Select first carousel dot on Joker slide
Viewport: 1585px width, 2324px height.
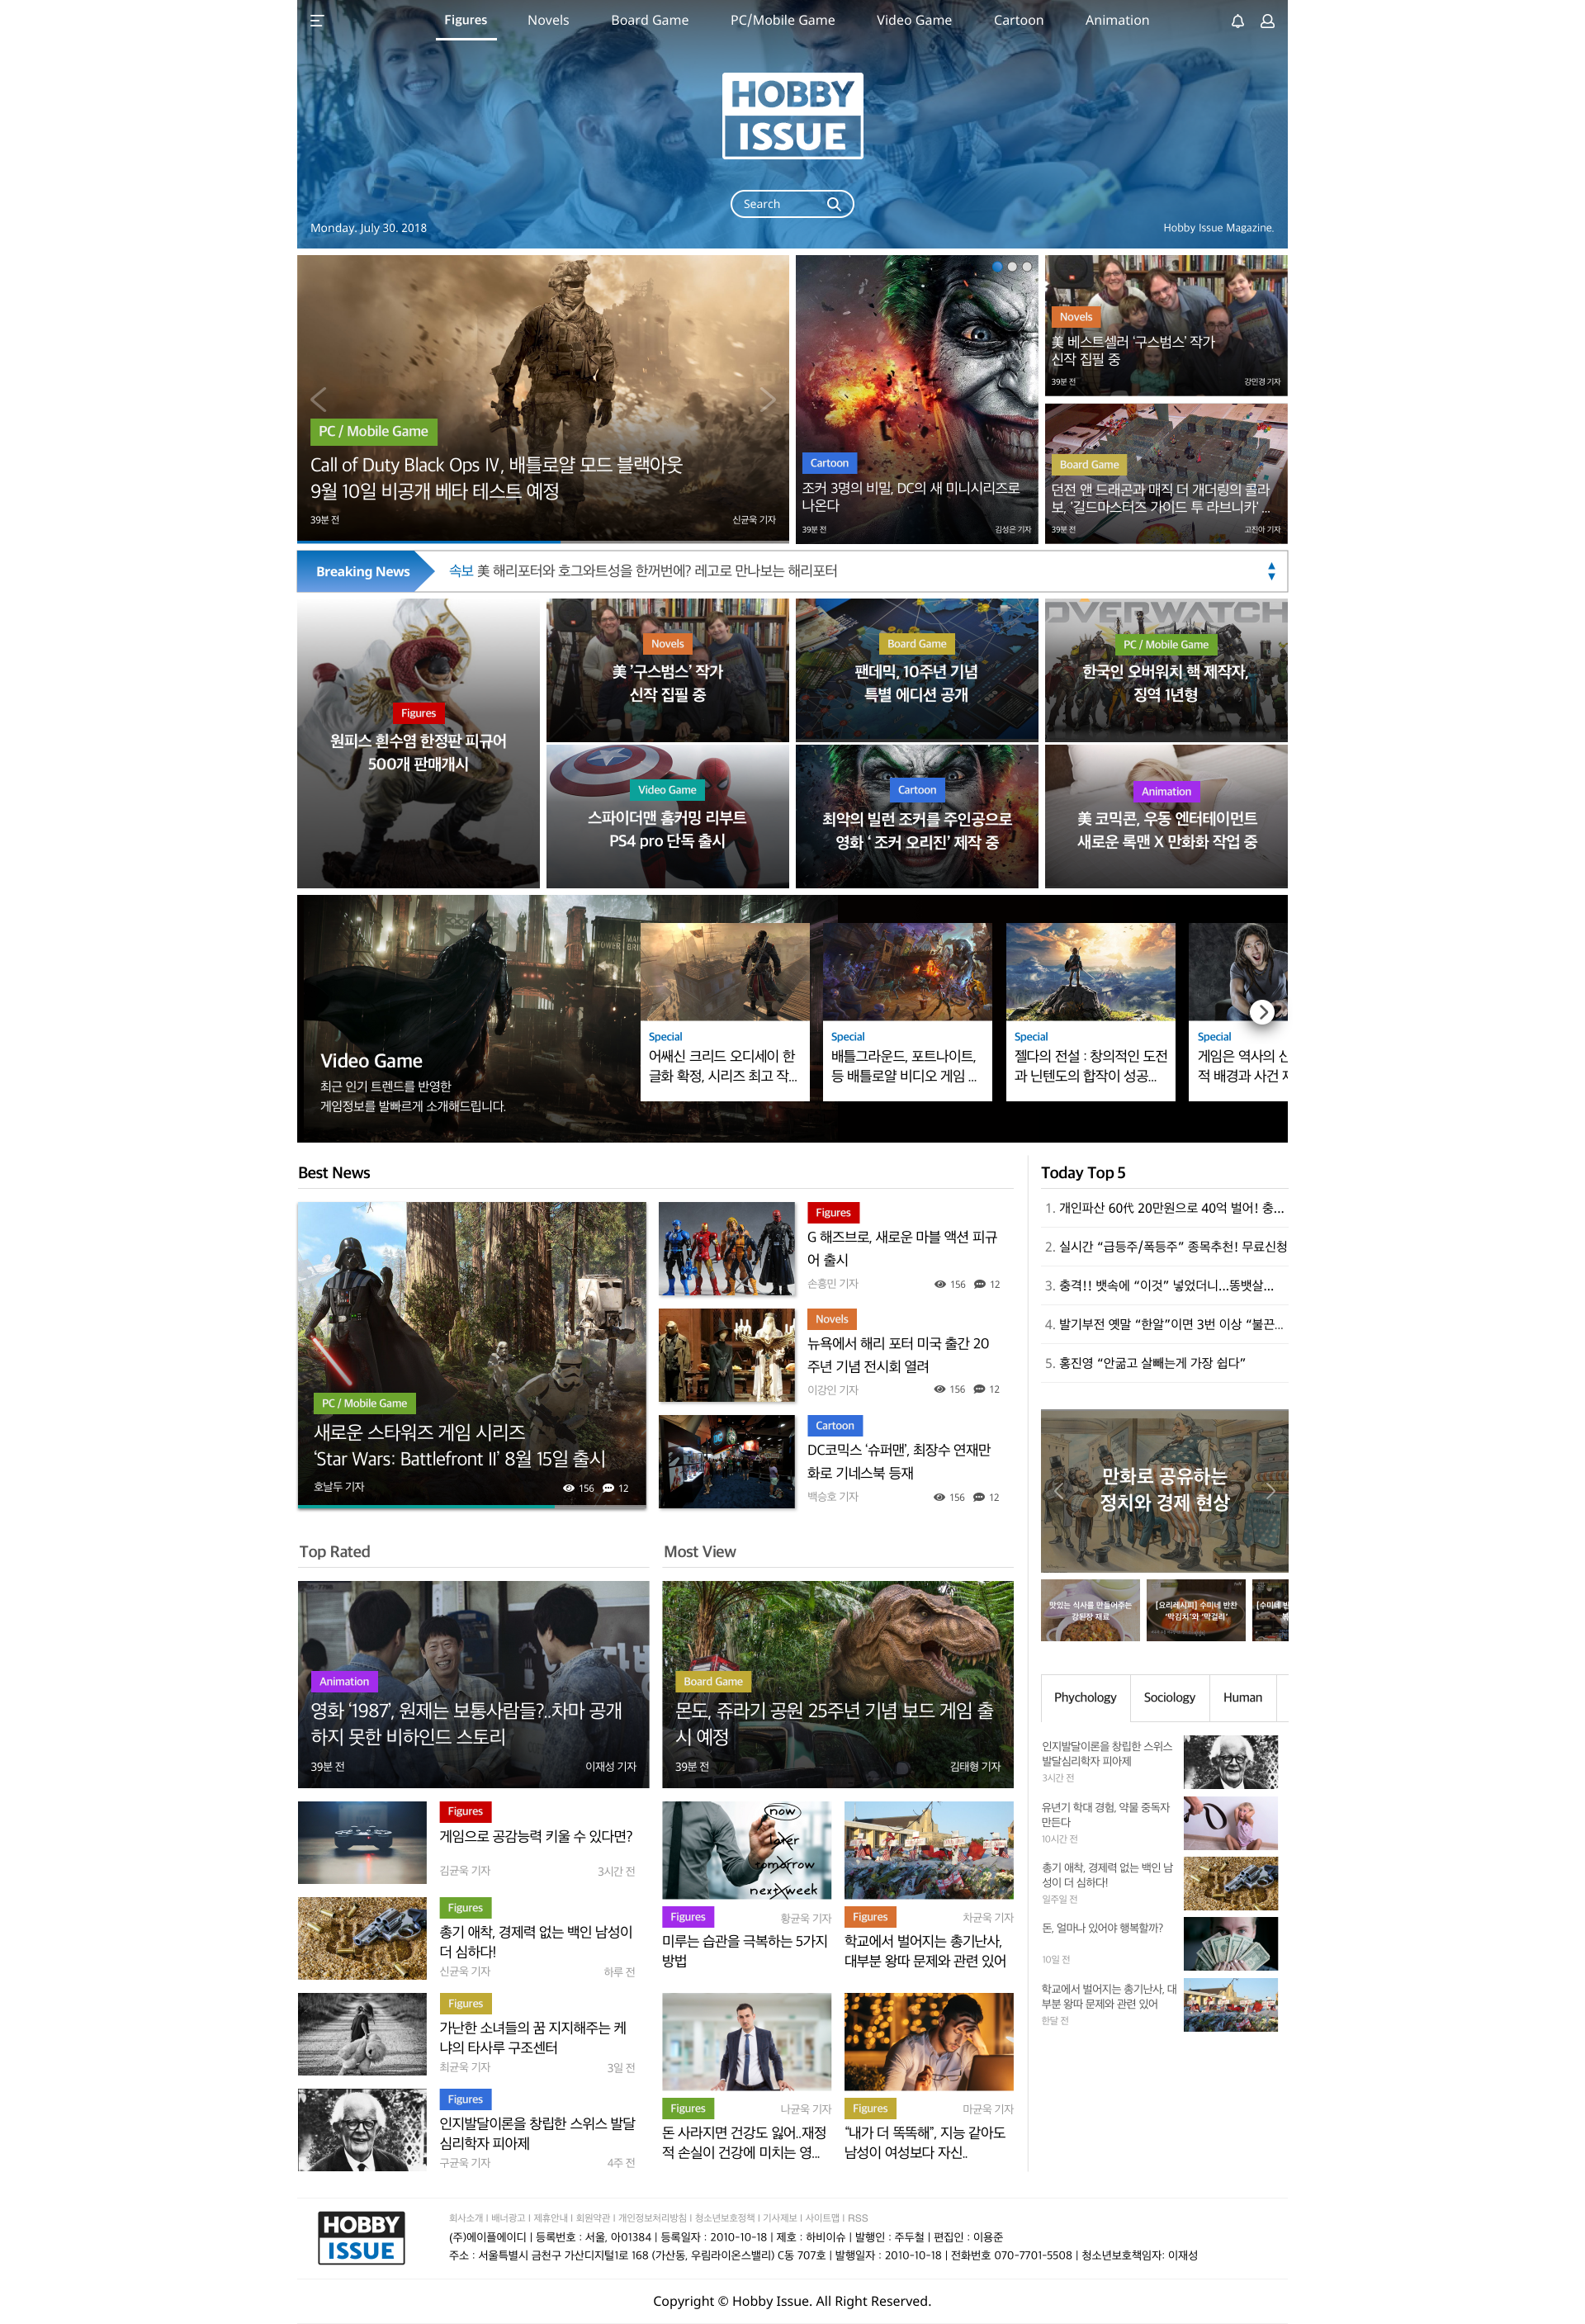(x=997, y=267)
